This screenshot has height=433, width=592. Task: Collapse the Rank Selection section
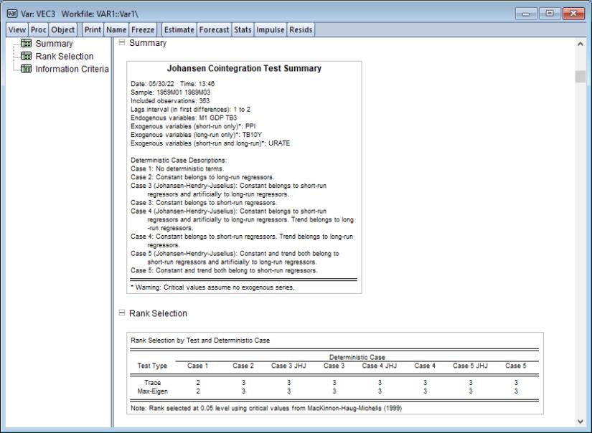(x=121, y=313)
